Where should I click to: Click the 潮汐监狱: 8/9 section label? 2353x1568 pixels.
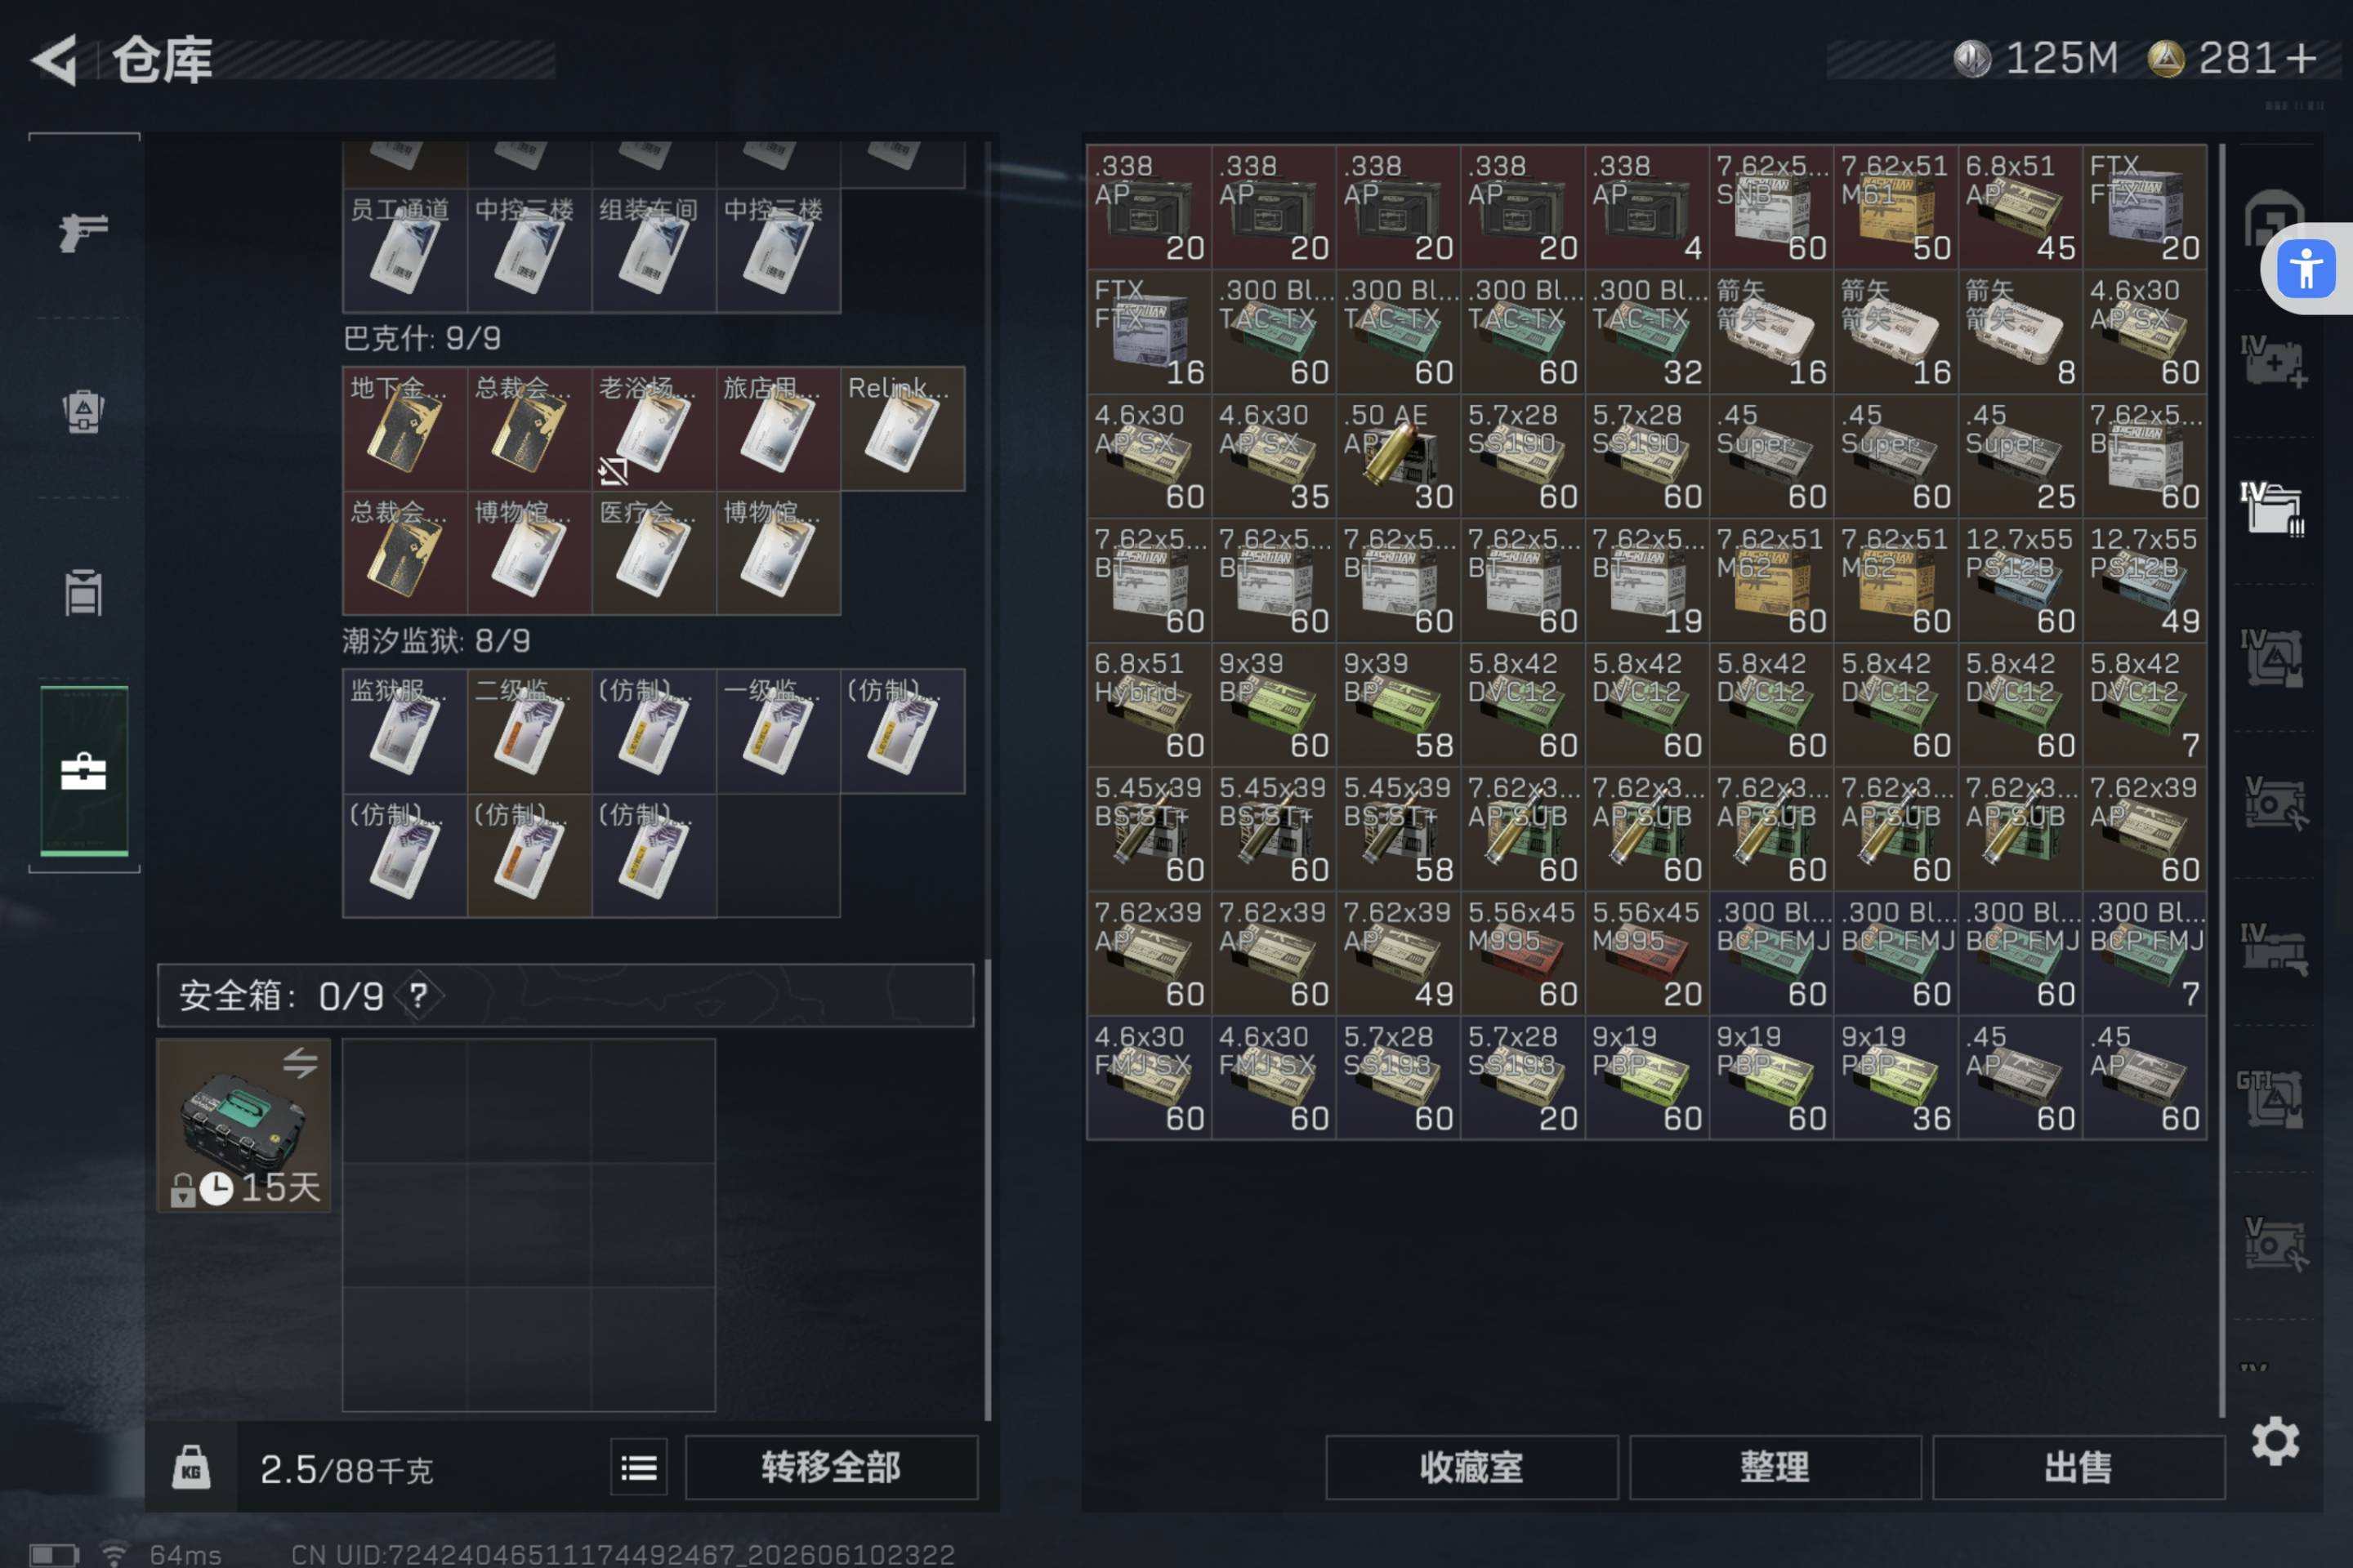436,641
